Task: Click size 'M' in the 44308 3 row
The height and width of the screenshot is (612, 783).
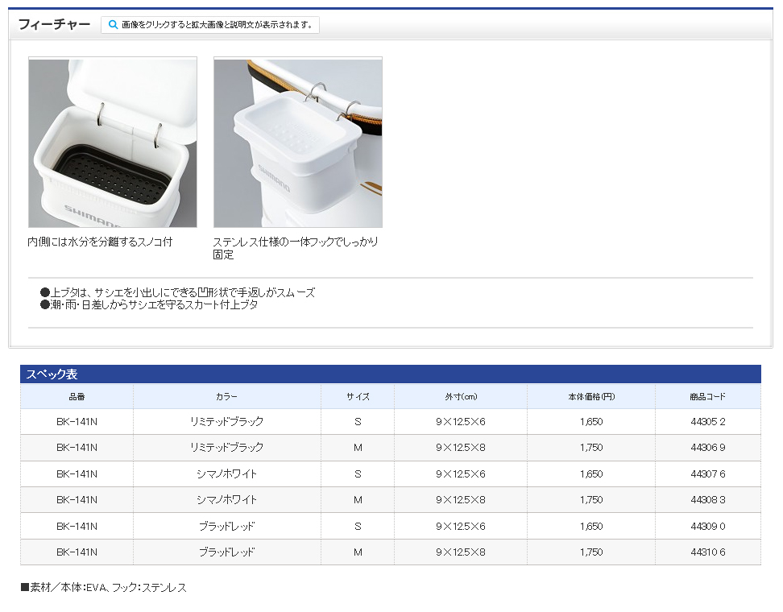Action: pyautogui.click(x=358, y=500)
